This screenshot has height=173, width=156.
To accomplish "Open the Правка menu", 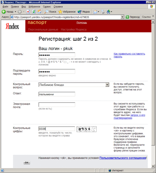I will pyautogui.click(x=15, y=7).
